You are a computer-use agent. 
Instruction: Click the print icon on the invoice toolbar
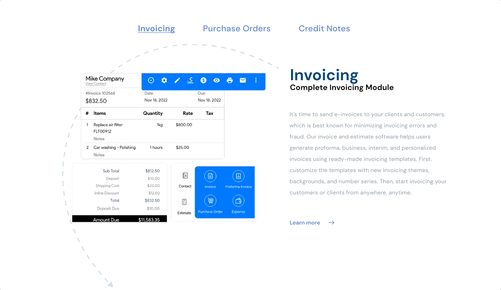coord(230,80)
